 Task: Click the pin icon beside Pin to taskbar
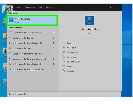64,52
